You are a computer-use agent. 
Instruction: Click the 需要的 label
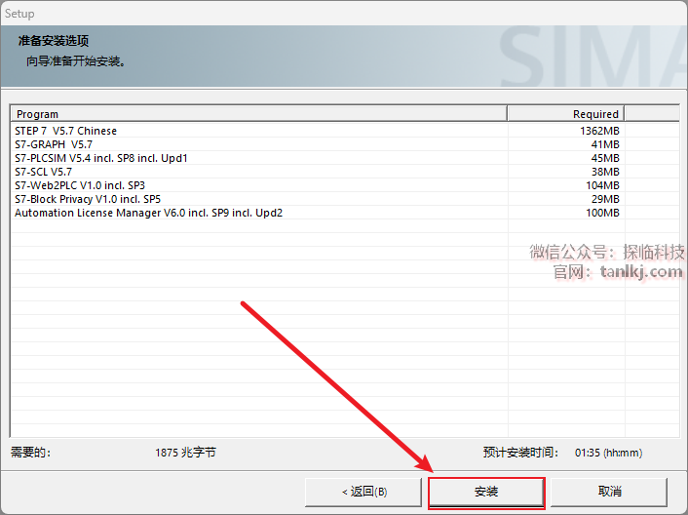31,453
